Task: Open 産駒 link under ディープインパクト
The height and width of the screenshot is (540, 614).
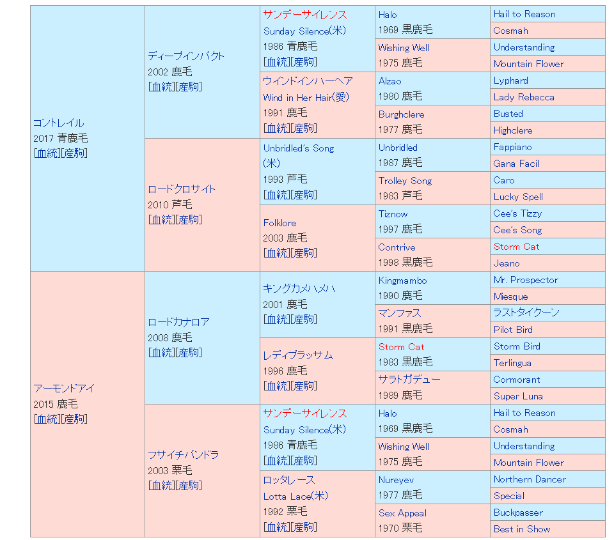Action: click(189, 87)
